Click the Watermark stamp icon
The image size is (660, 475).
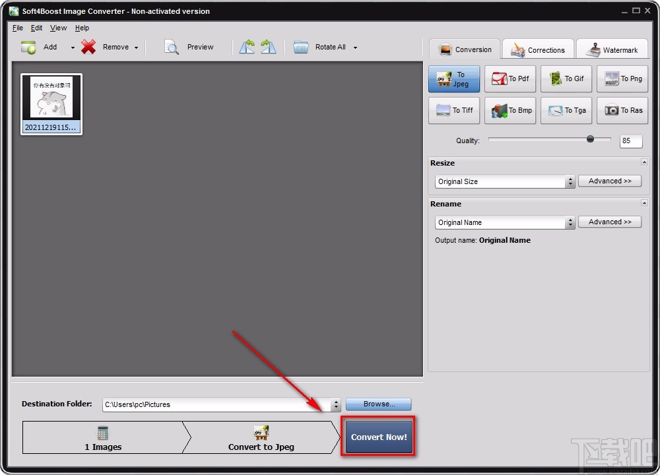pos(593,49)
